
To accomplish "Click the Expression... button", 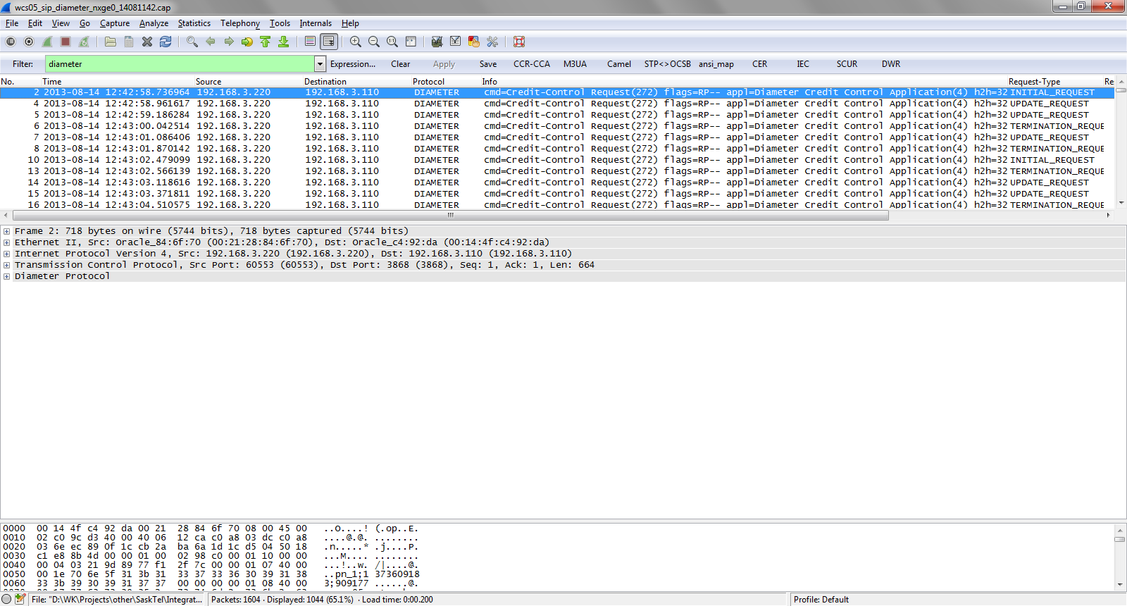I will [353, 64].
